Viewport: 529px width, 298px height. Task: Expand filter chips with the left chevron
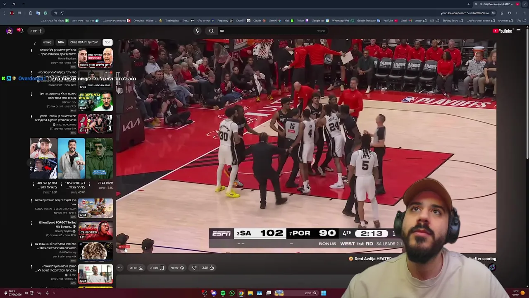pyautogui.click(x=35, y=43)
